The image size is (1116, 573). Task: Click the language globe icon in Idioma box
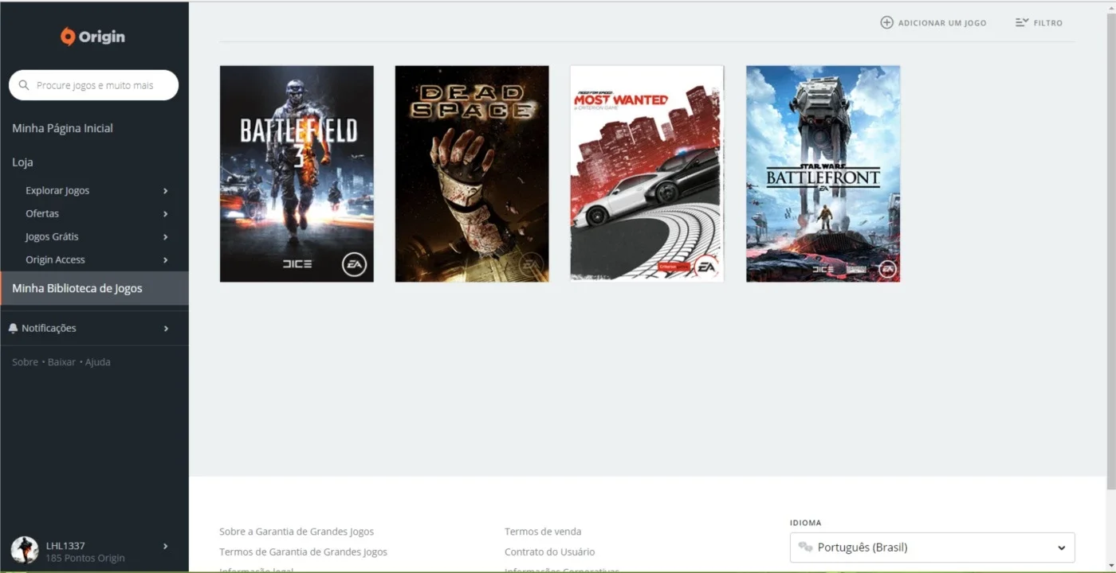coord(805,548)
